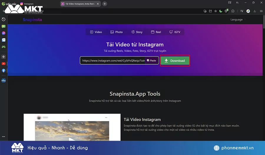Viewport: 265px width, 155px height.
Task: Click the 'Tải Video Instagram' heading text
Action: tap(142, 119)
